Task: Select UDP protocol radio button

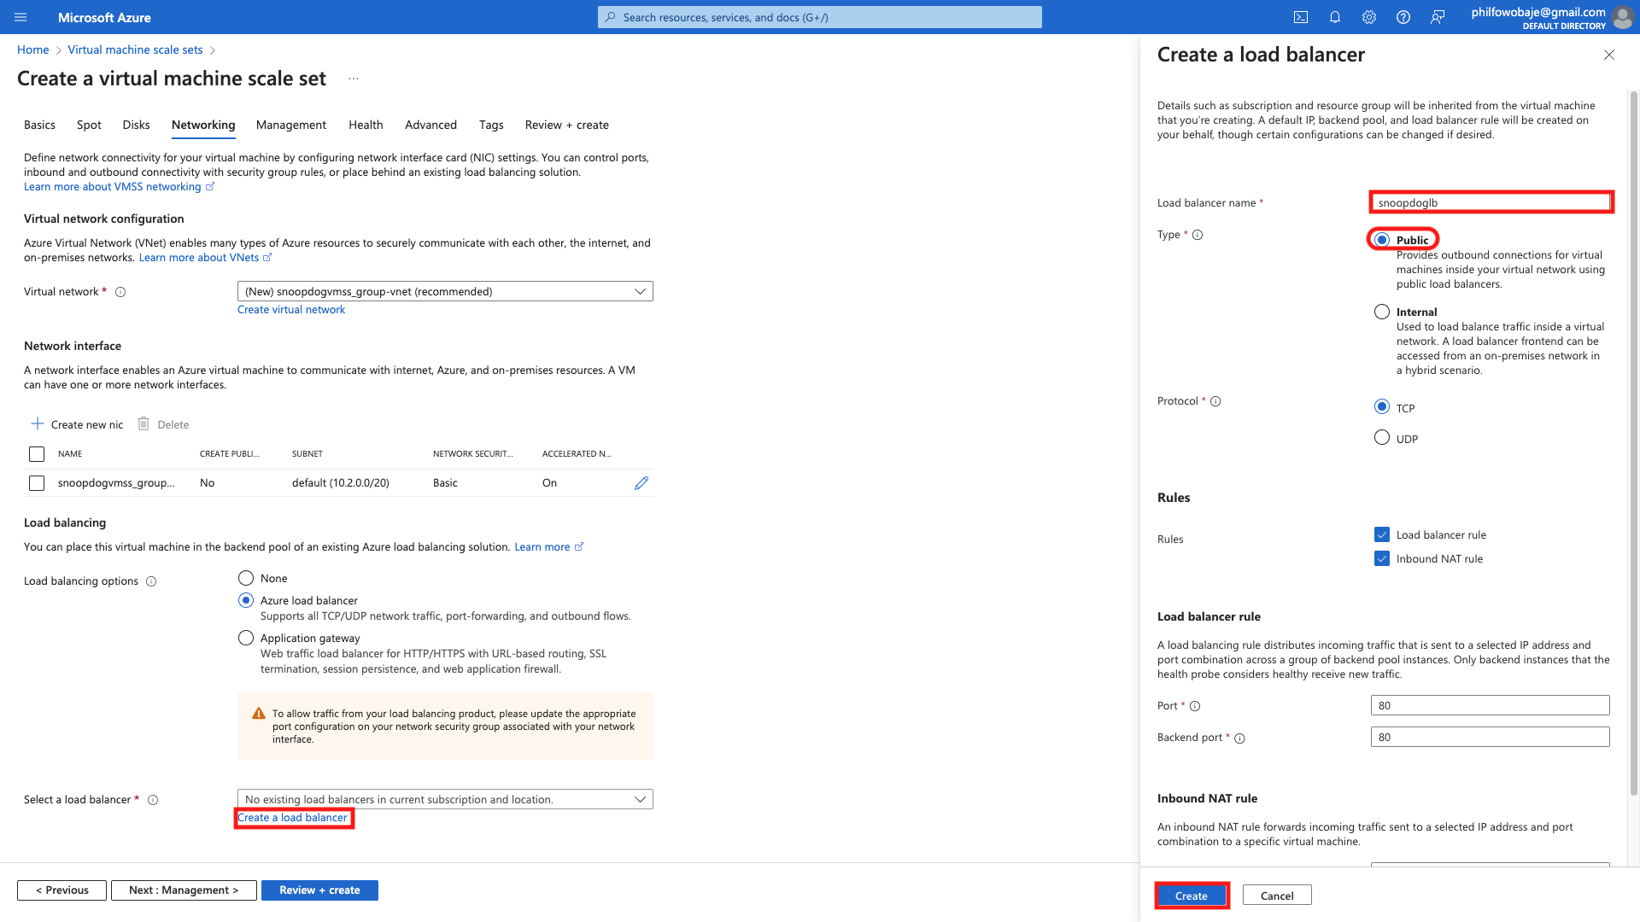Action: (x=1381, y=438)
